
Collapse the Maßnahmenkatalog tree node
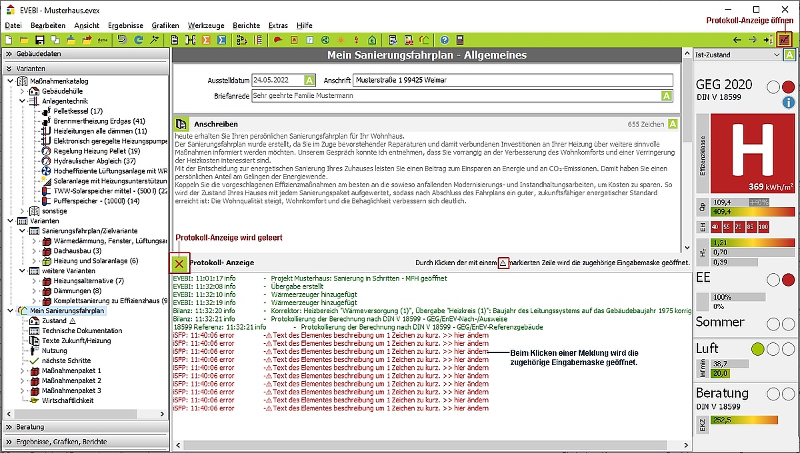coord(9,81)
